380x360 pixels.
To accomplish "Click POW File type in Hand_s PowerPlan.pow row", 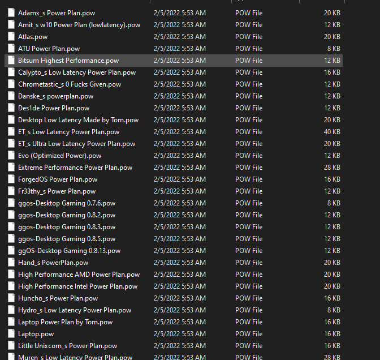I will [x=249, y=263].
